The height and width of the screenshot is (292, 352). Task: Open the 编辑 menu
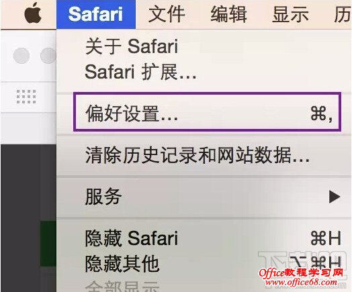click(x=229, y=14)
